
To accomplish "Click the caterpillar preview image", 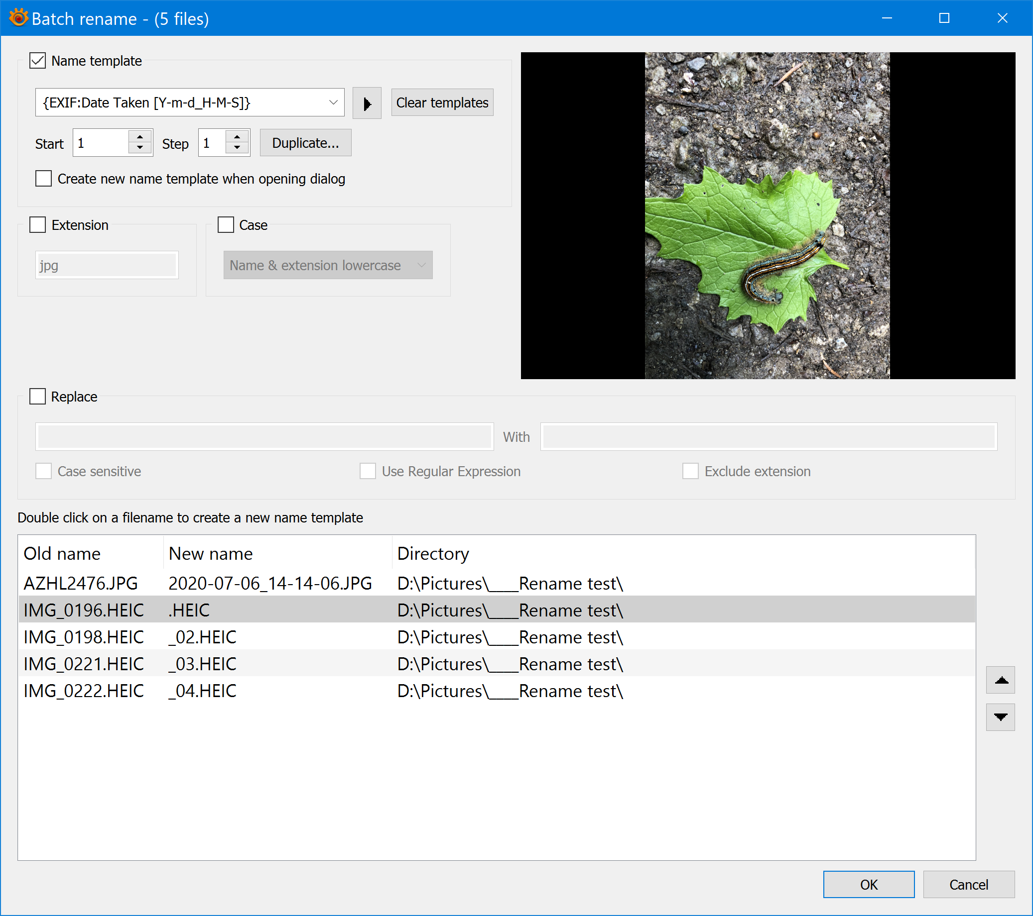I will [x=767, y=215].
